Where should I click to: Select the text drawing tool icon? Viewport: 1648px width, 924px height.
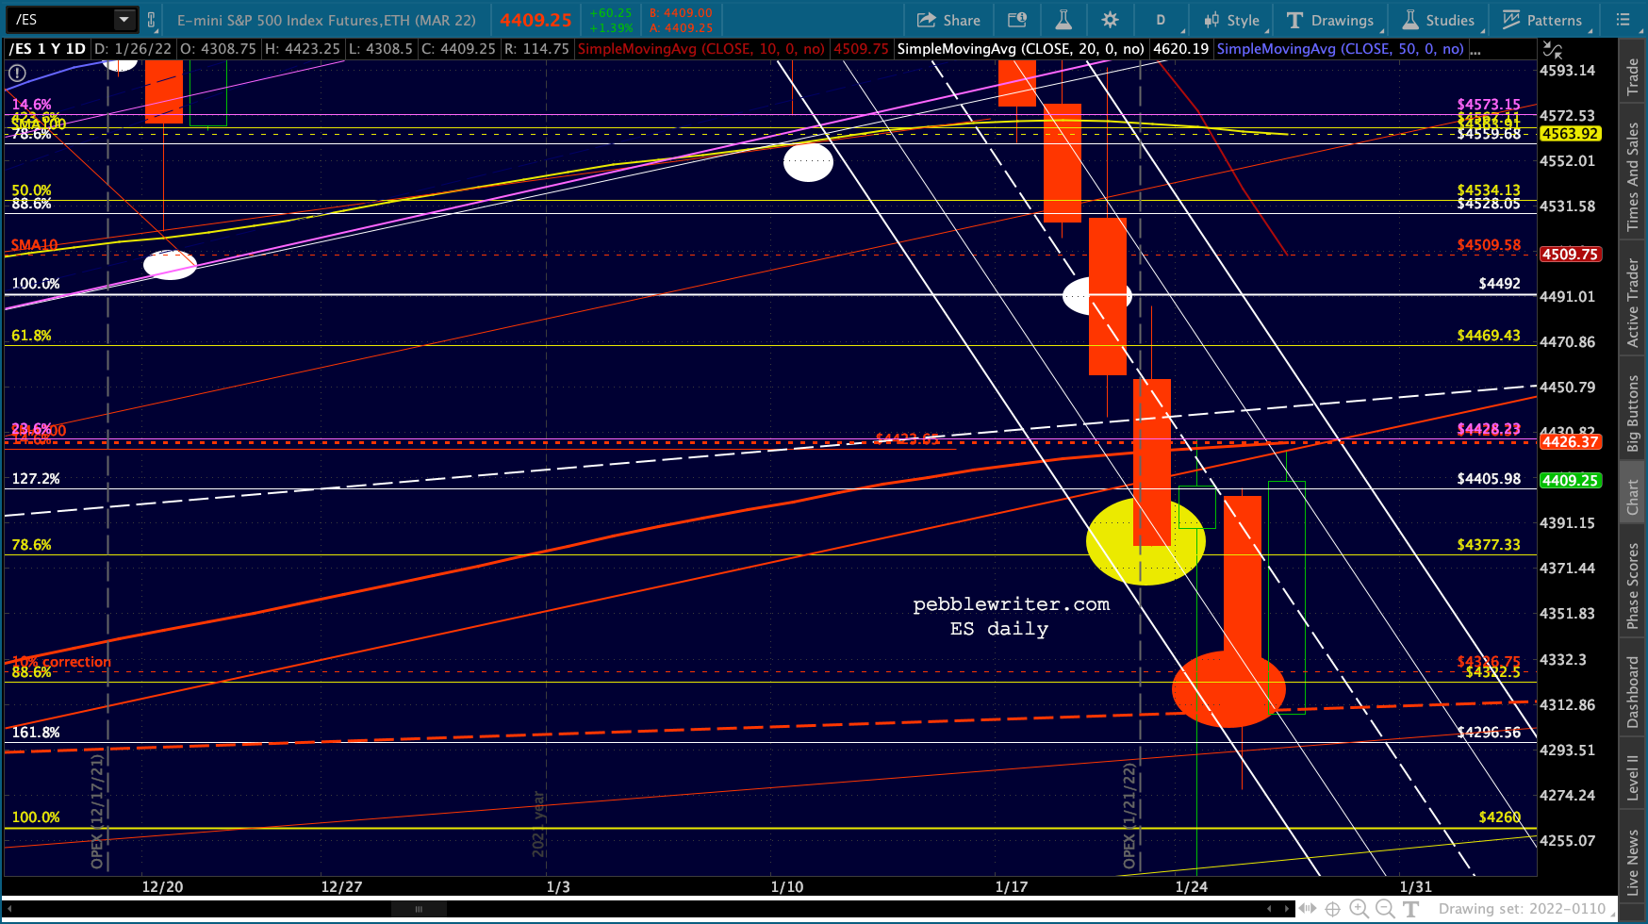coord(1410,909)
